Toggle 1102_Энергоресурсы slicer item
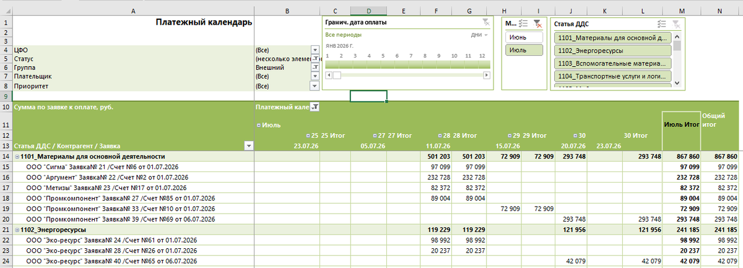 pyautogui.click(x=613, y=50)
